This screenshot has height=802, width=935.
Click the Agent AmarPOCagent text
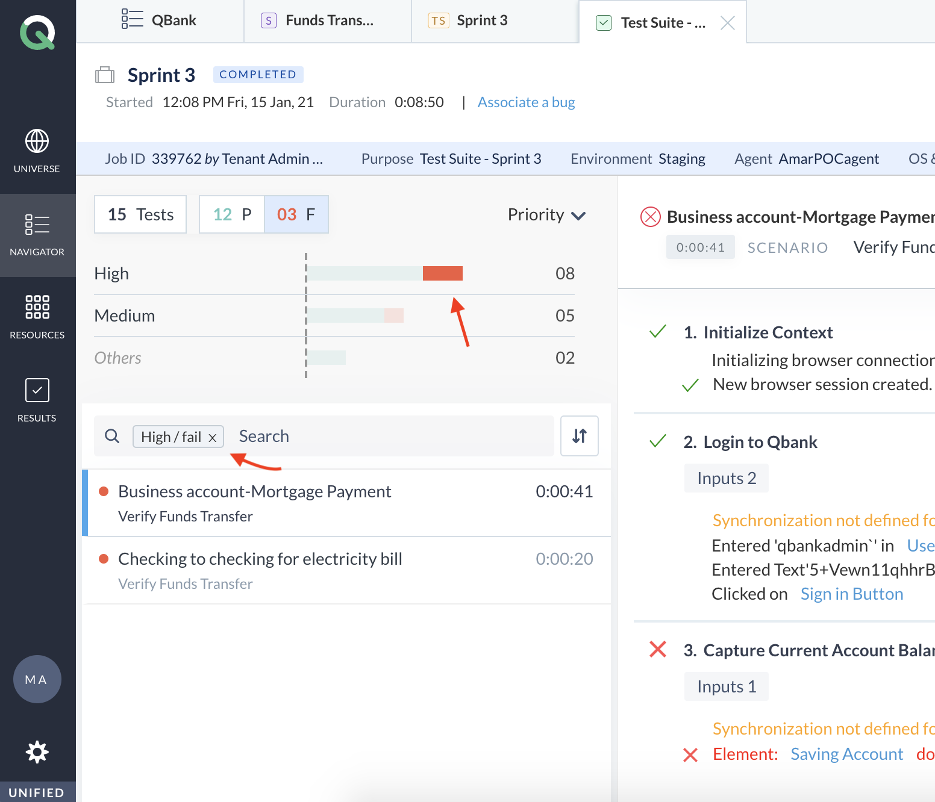(807, 159)
